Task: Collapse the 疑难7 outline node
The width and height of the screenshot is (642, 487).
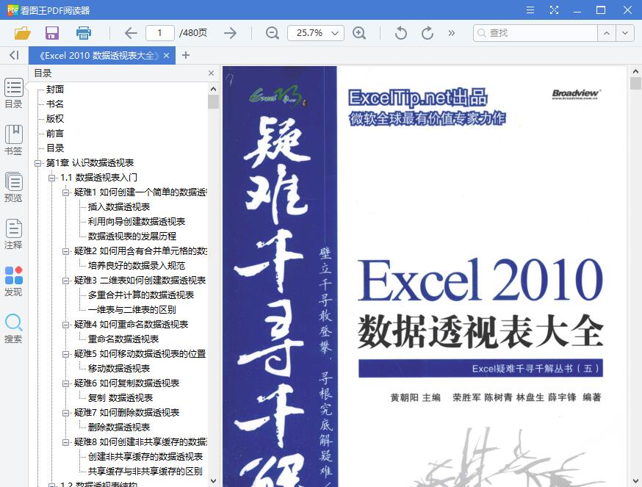Action: pos(65,413)
